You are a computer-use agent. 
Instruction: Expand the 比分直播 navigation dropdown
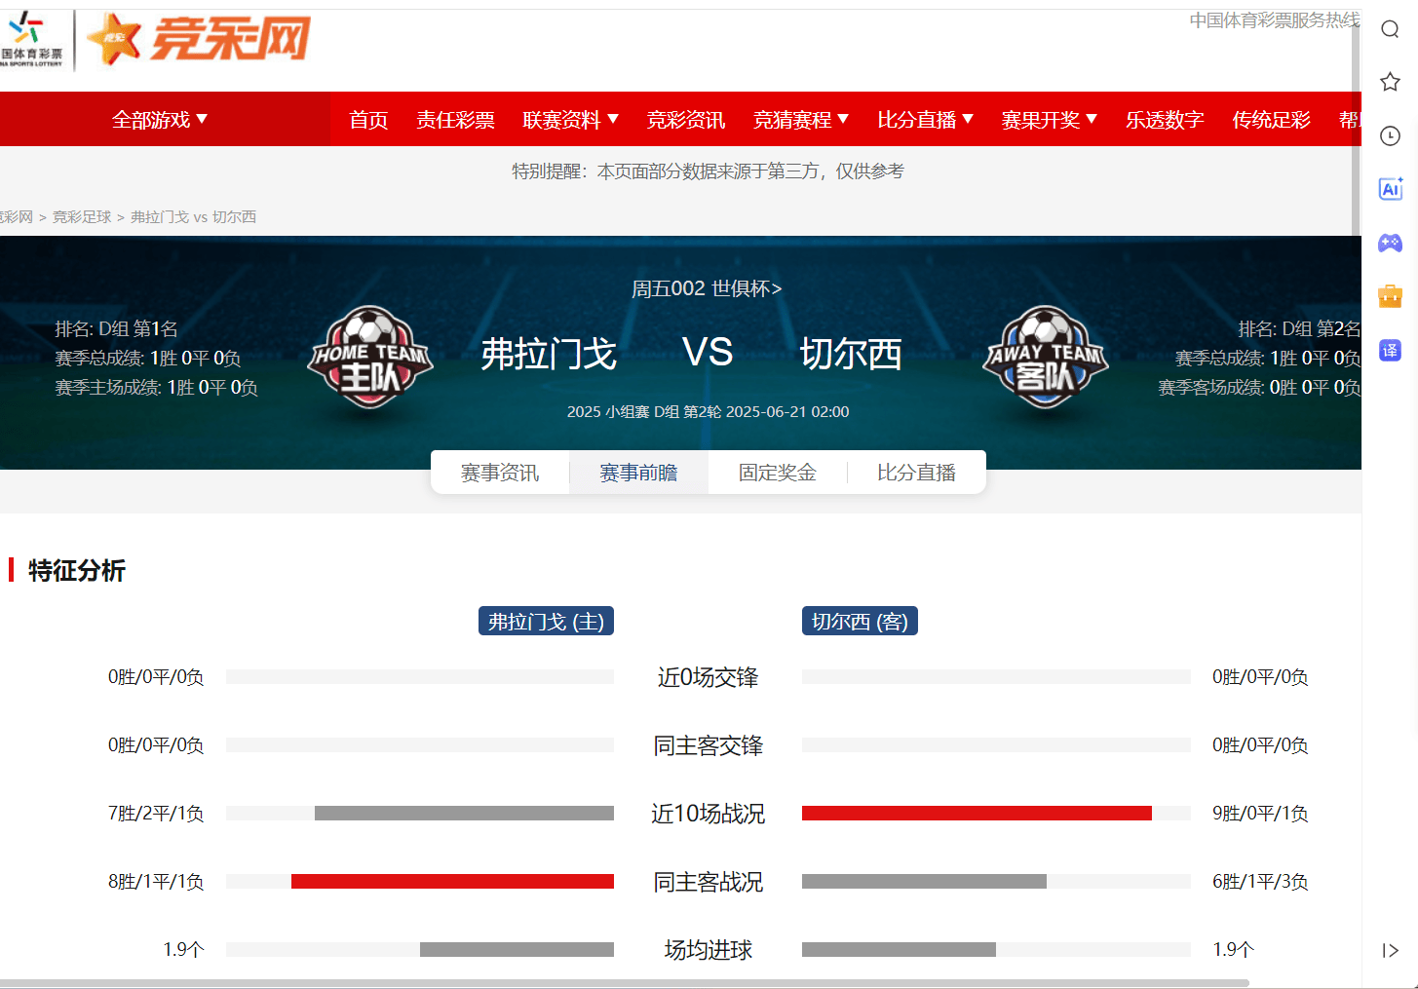pyautogui.click(x=926, y=120)
